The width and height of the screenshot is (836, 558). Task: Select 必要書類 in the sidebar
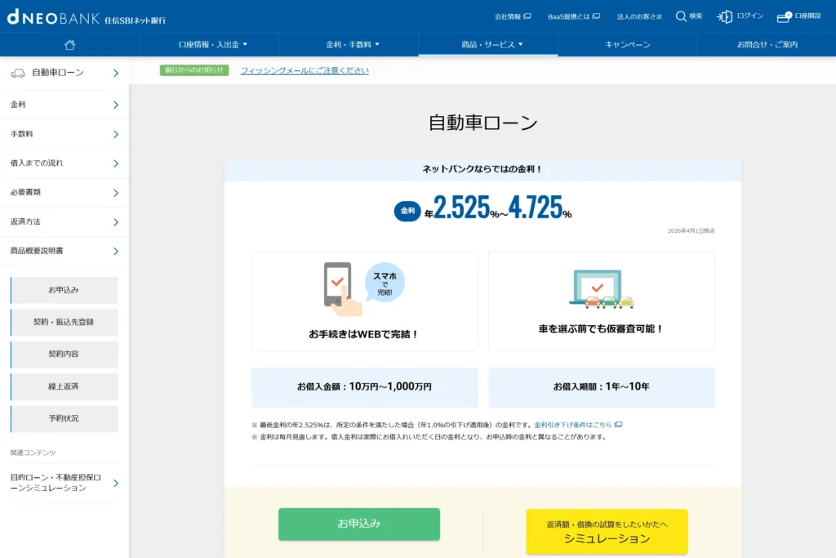[x=64, y=193]
